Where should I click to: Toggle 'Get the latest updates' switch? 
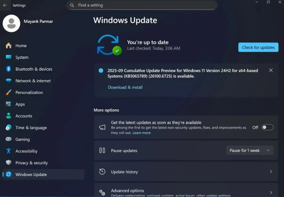268,127
